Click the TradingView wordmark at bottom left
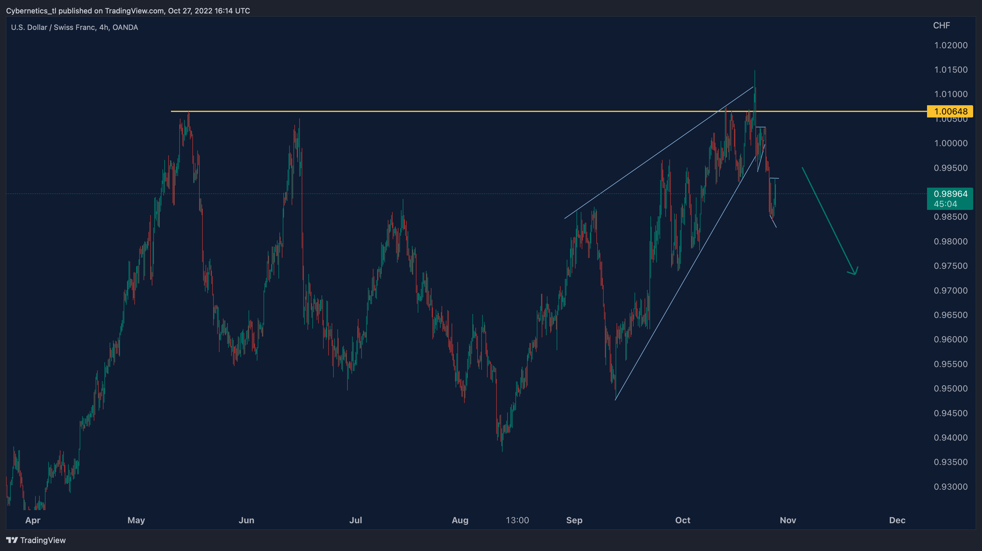 tap(43, 540)
